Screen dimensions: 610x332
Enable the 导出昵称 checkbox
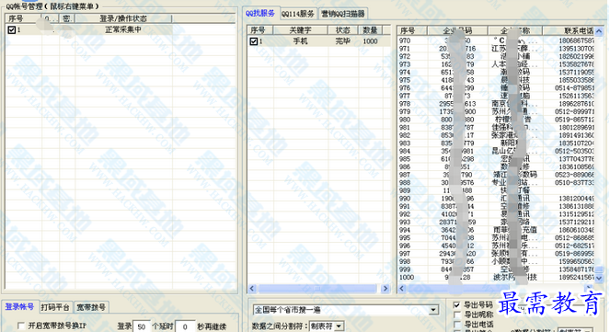457,315
